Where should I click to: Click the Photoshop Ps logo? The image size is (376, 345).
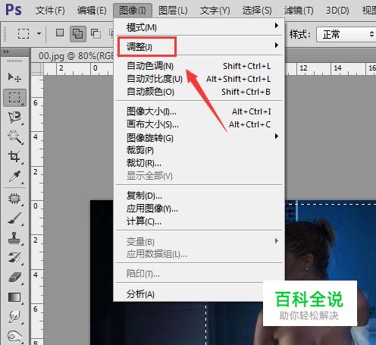click(14, 10)
